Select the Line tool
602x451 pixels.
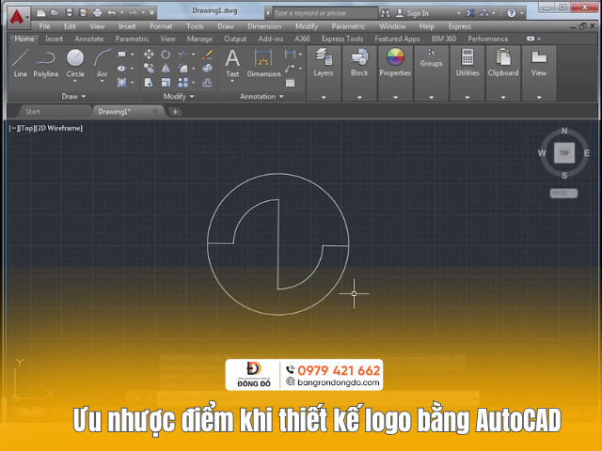click(x=20, y=64)
